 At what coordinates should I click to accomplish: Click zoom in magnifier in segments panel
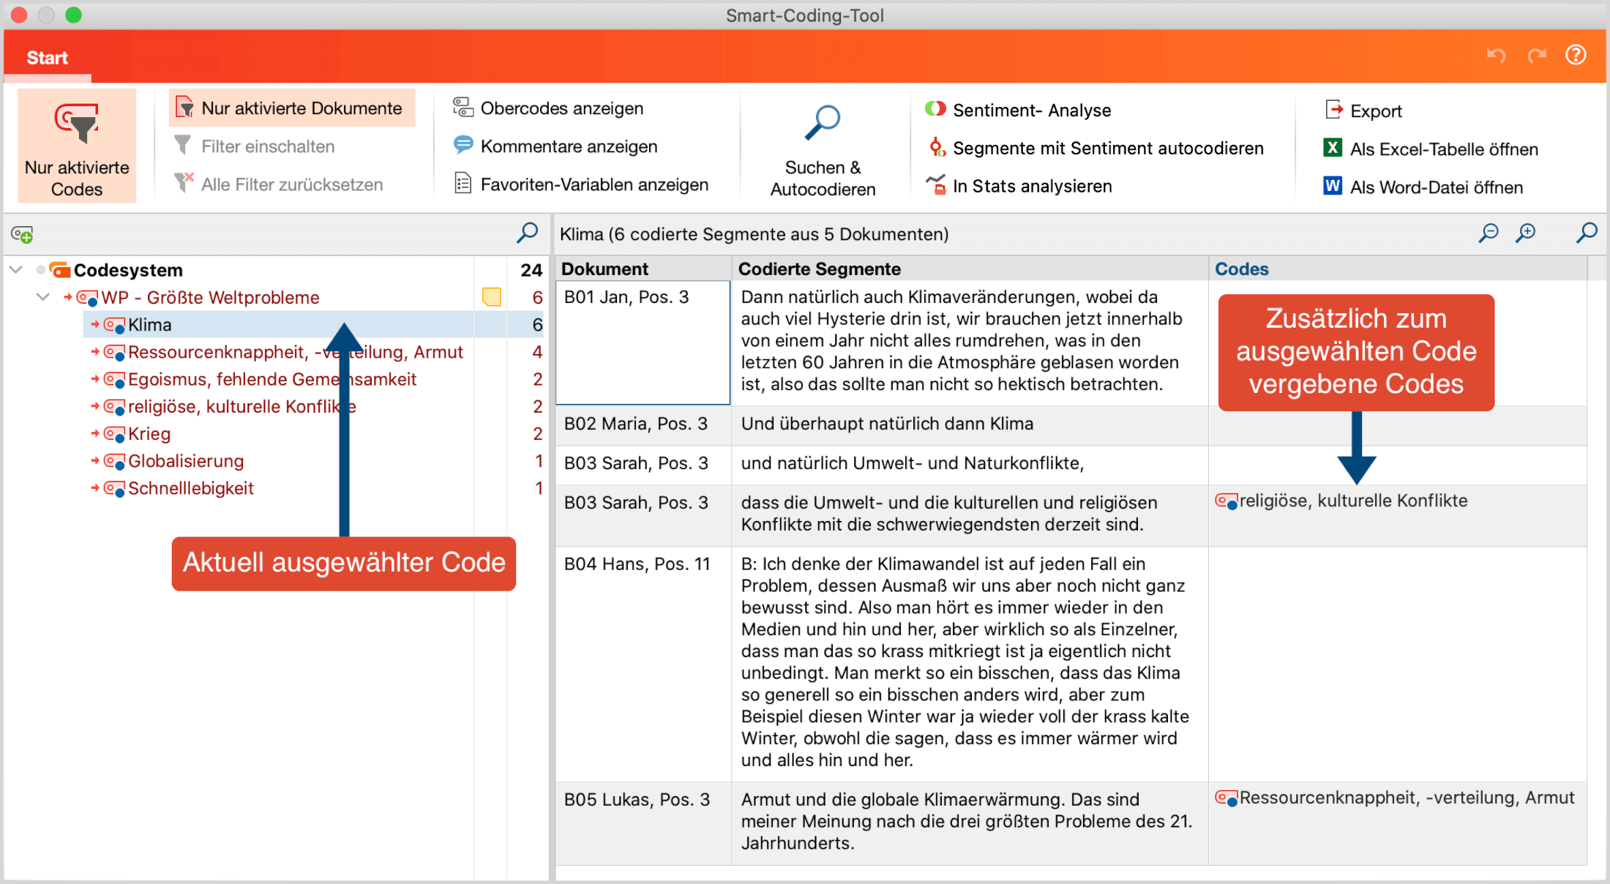point(1526,233)
